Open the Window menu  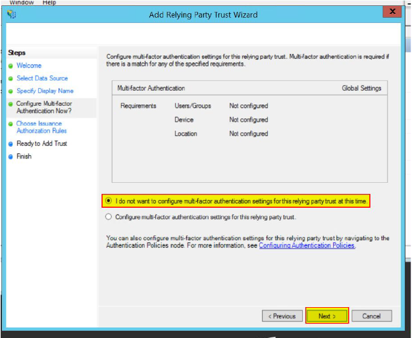22,3
